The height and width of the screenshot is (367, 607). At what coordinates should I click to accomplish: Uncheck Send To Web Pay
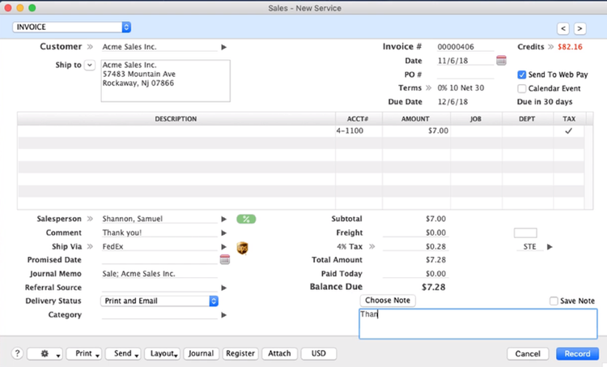point(521,75)
